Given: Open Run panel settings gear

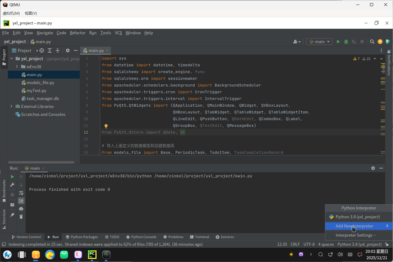Looking at the screenshot, I should click(373, 168).
